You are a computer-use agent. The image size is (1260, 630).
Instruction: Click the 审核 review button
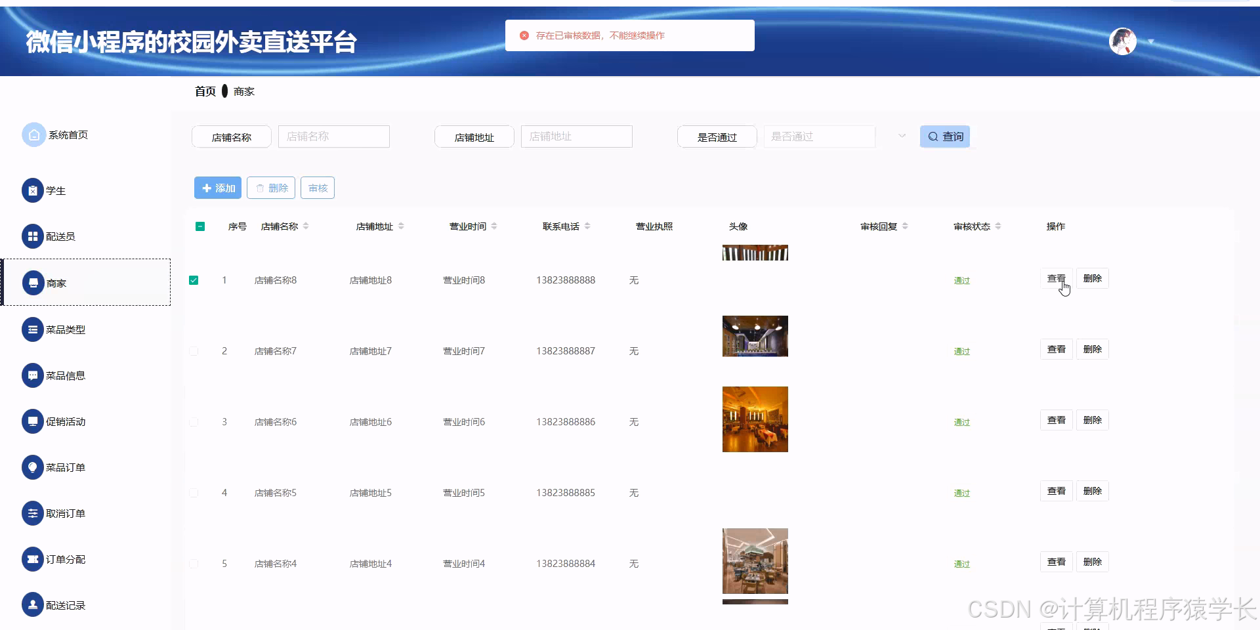tap(318, 188)
